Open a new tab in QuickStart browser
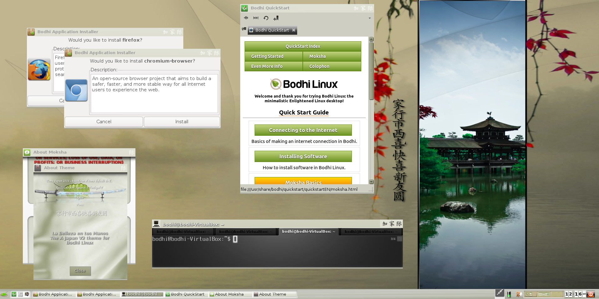Viewport: 599px width, 299px height. (244, 29)
